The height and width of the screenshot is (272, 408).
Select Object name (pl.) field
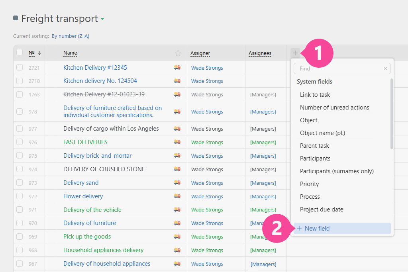[x=322, y=133]
